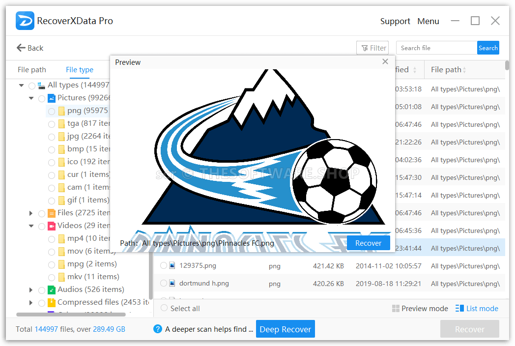Click the Preview mode grid icon
This screenshot has height=346, width=515.
coord(396,308)
